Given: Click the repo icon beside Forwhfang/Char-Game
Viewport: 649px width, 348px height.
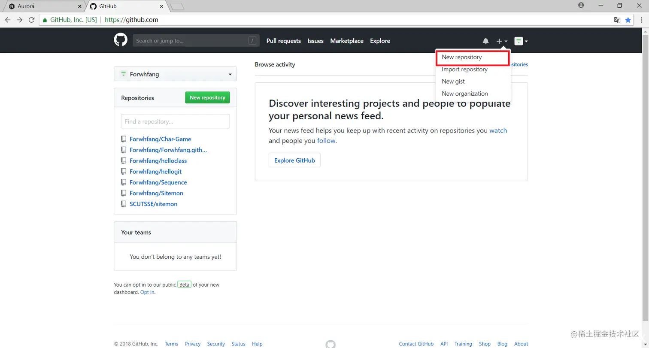Looking at the screenshot, I should (x=124, y=139).
